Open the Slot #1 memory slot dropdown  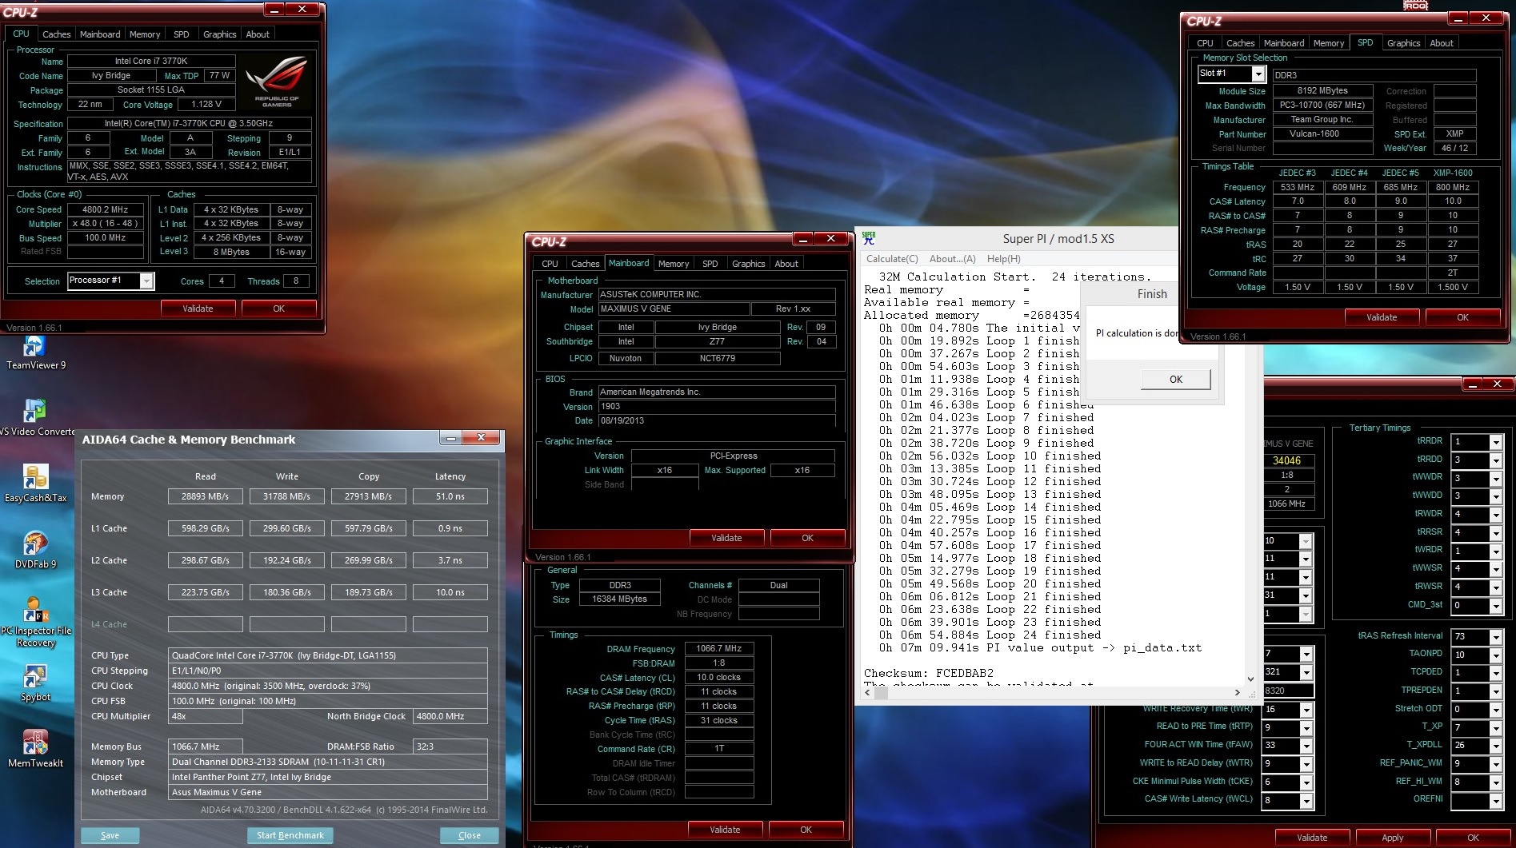[x=1258, y=74]
